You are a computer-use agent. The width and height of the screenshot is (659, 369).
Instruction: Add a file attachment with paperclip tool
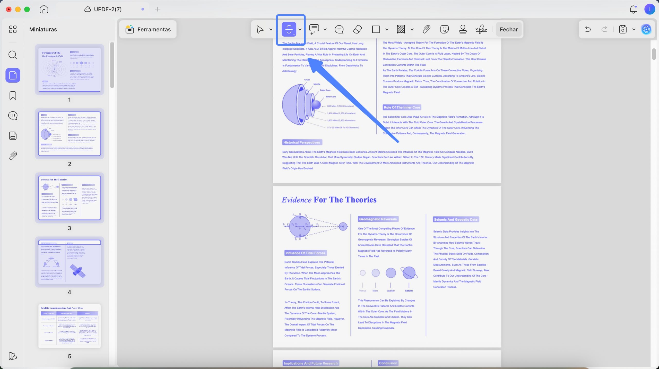426,29
